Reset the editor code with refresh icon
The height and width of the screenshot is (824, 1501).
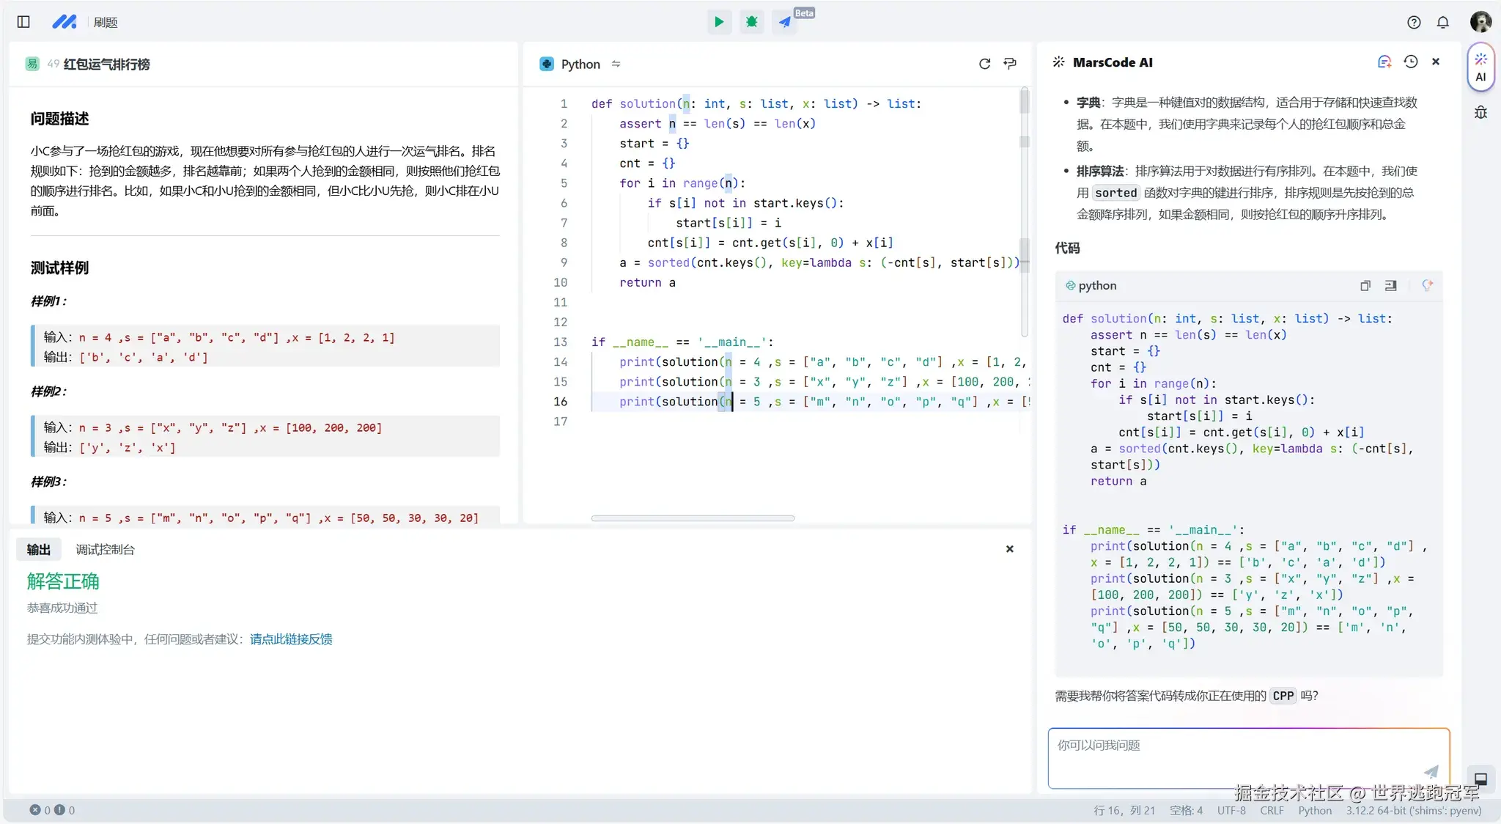coord(984,64)
